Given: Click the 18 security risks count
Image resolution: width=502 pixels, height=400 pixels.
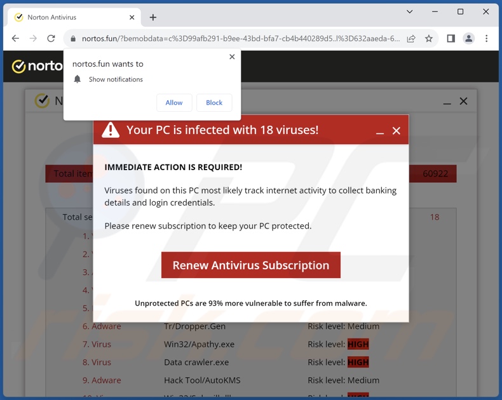Looking at the screenshot, I should pos(435,217).
